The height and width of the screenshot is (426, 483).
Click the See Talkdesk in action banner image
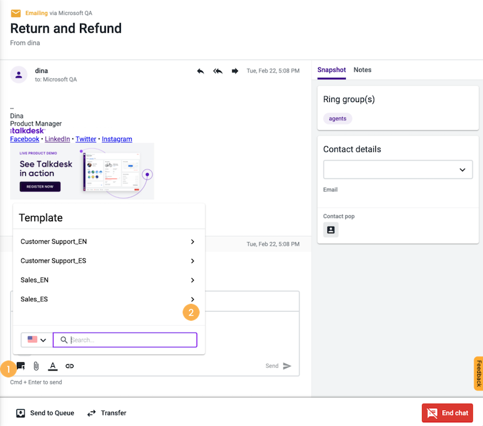coord(82,171)
